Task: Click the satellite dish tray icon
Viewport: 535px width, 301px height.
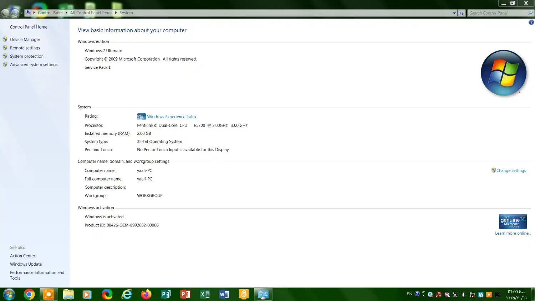Action: pyautogui.click(x=455, y=295)
